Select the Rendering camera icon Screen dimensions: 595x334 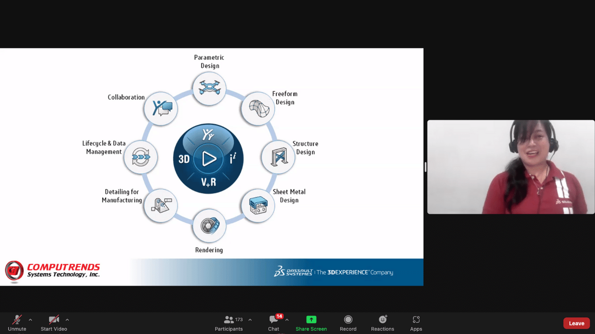pos(209,225)
